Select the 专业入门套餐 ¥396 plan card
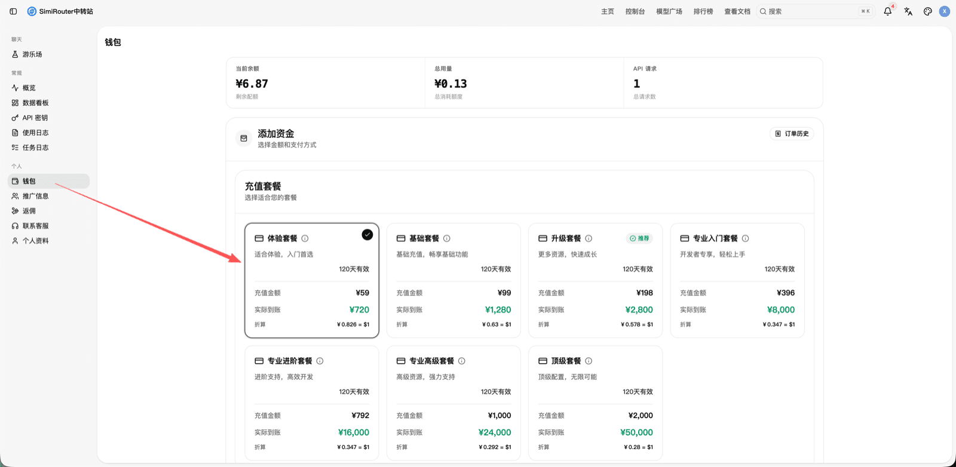 coord(737,281)
